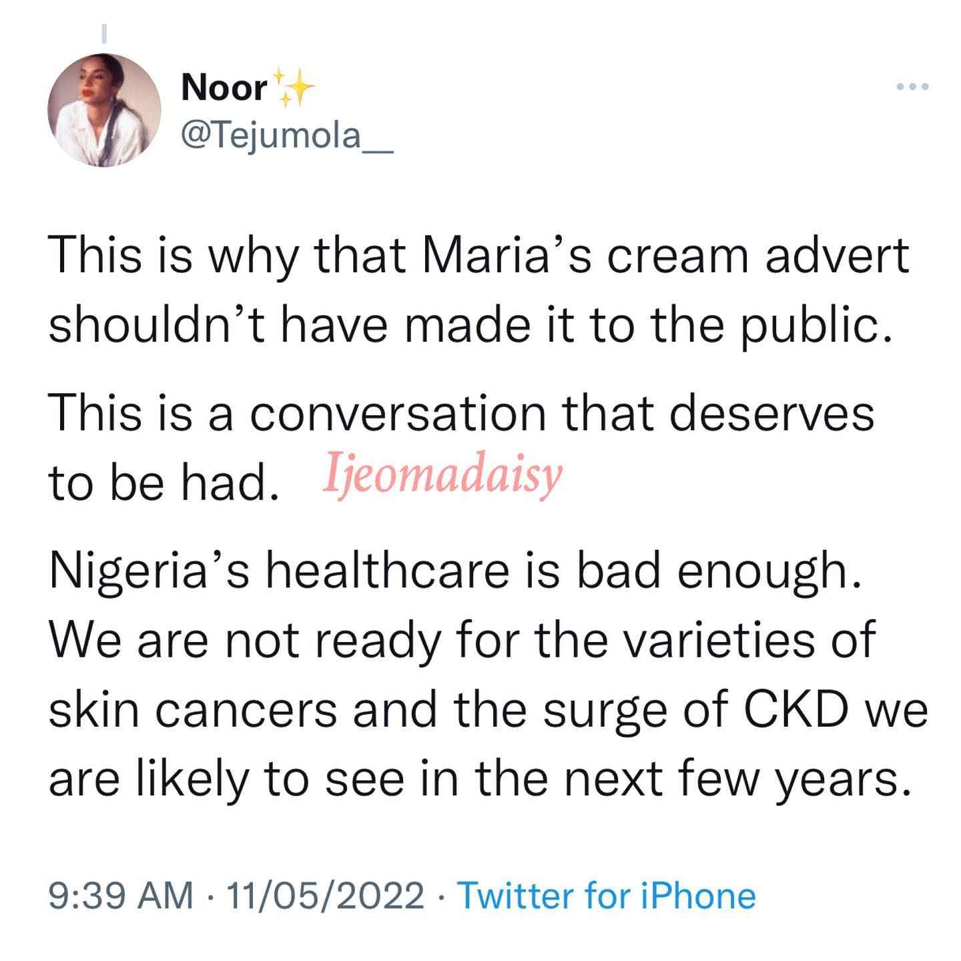The width and height of the screenshot is (961, 961).
Task: Click the sentence This is a conversation
Action: (461, 412)
